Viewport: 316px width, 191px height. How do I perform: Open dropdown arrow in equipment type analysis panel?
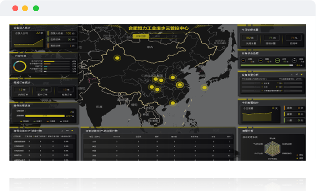click(301, 75)
